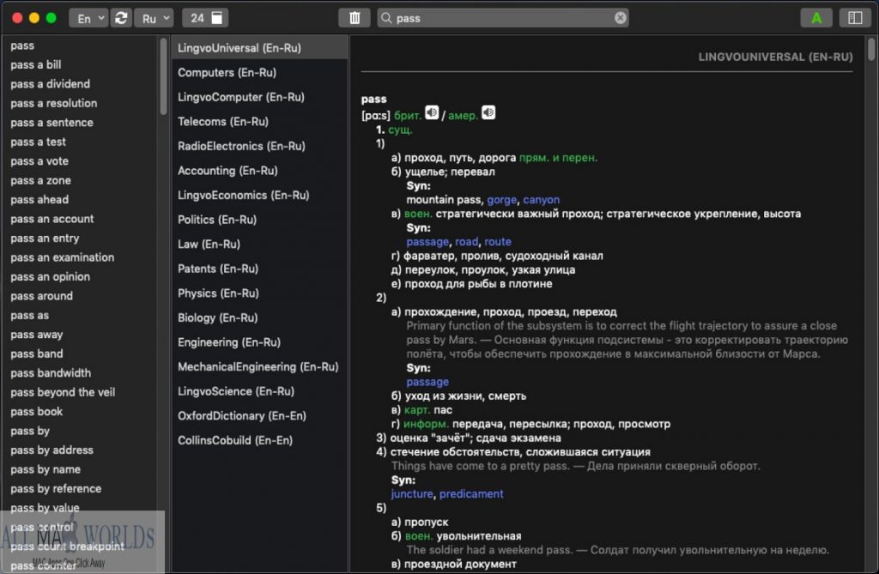Play British pronunciation audio
879x574 pixels.
tap(431, 112)
